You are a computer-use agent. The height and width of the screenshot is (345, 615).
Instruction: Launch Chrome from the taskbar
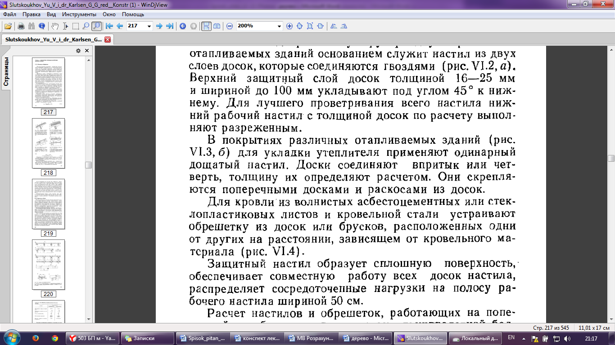click(x=55, y=338)
